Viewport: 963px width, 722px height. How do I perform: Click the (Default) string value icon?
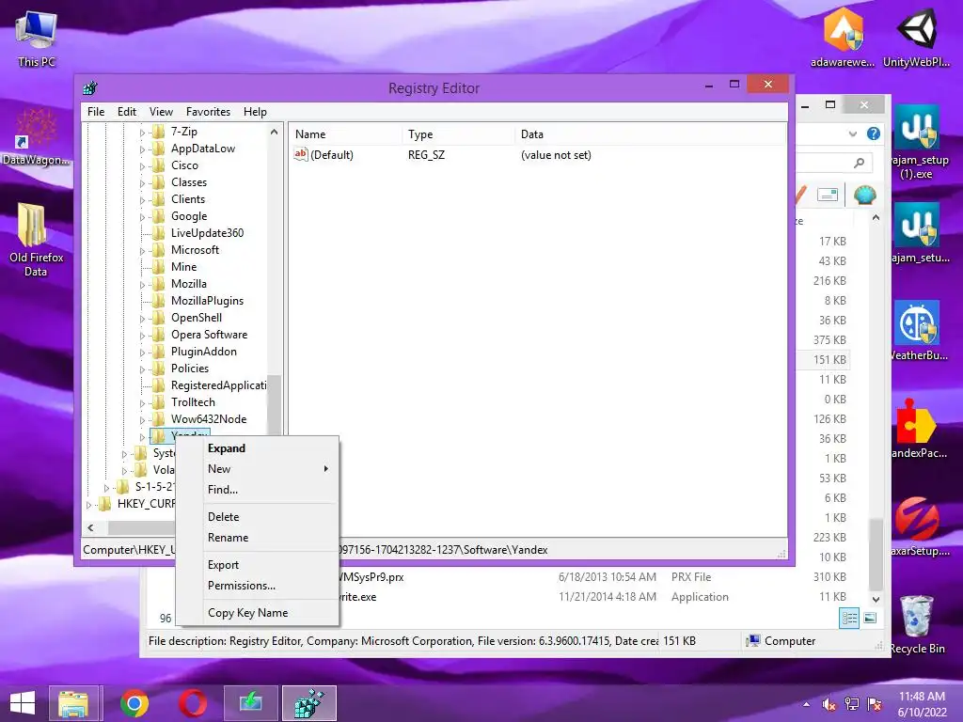pos(300,155)
